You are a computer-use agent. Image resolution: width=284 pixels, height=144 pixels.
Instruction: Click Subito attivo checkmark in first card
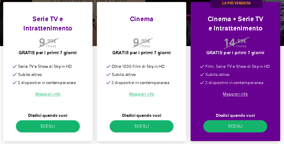point(15,74)
